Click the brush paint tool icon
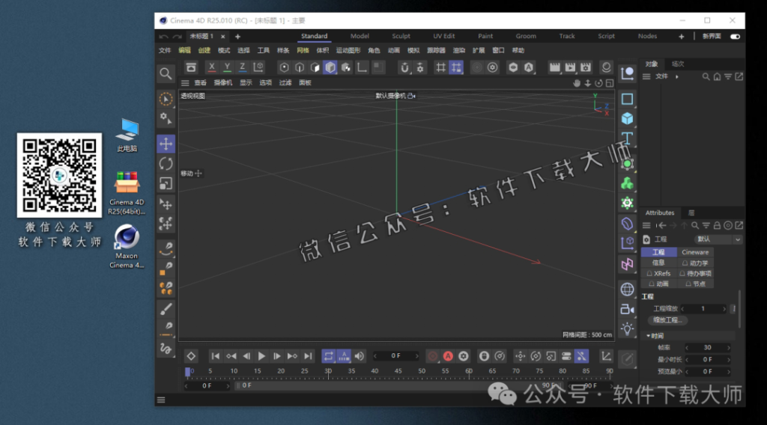The width and height of the screenshot is (767, 425). tap(166, 309)
